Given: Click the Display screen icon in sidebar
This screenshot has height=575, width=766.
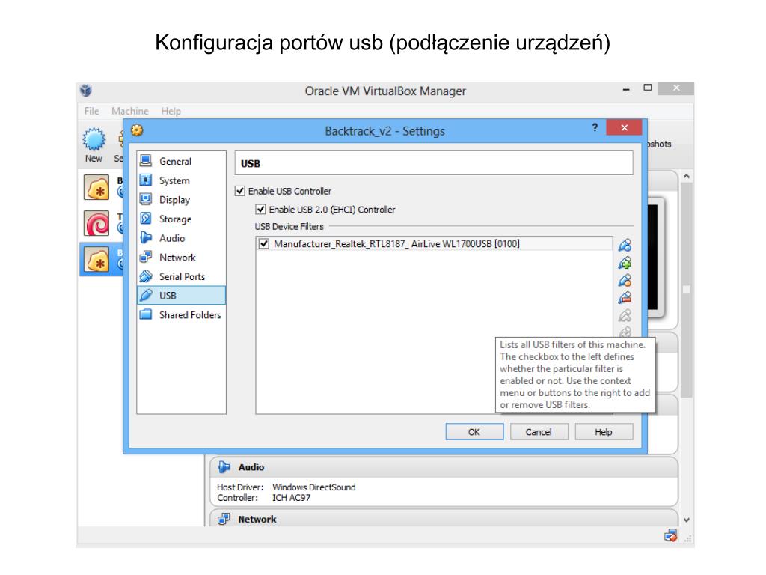Looking at the screenshot, I should pos(146,199).
